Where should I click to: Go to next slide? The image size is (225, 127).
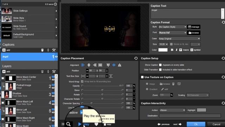click(177, 124)
